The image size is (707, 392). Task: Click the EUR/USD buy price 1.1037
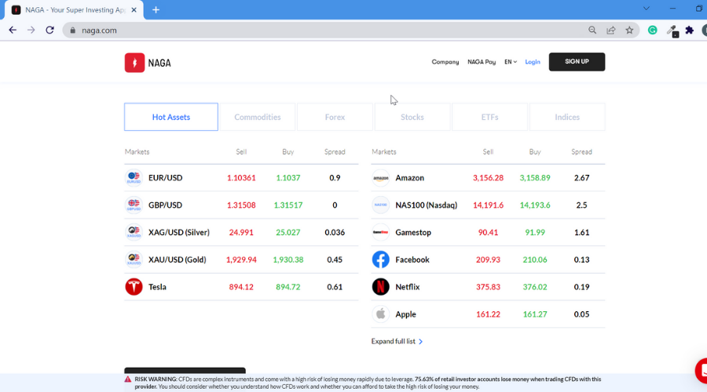coord(288,178)
